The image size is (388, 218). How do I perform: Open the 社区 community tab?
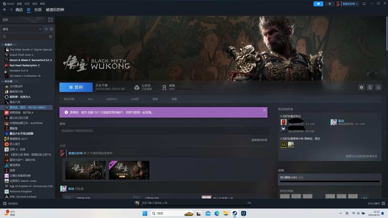tap(38, 9)
